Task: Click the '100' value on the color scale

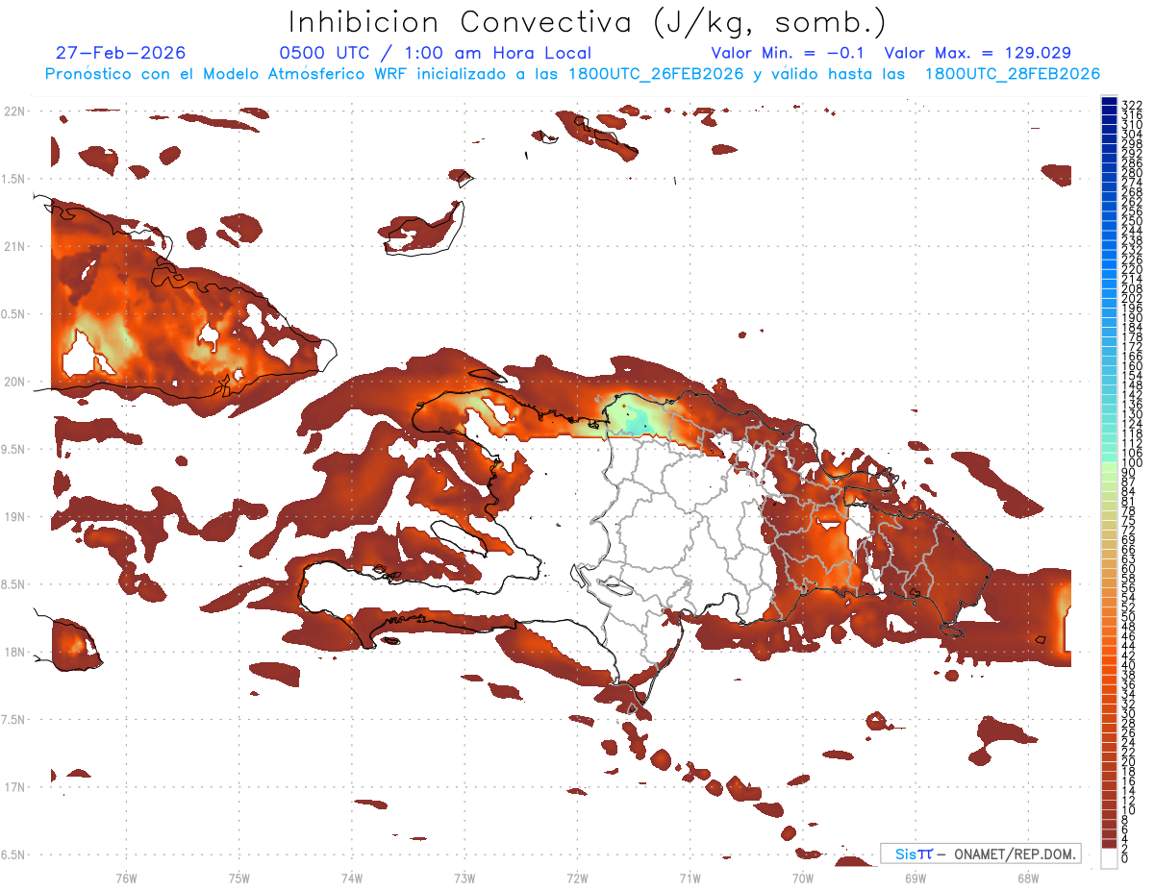Action: [1132, 463]
